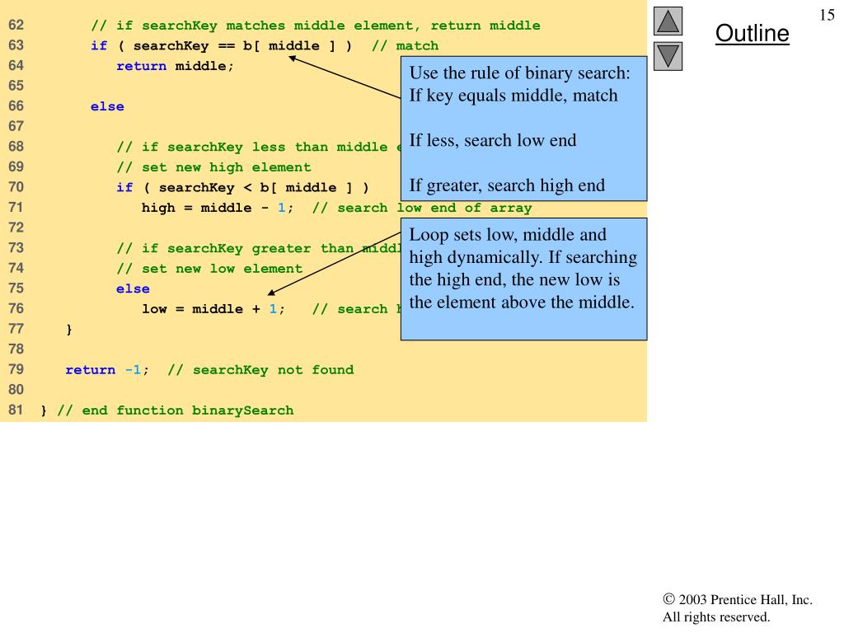Viewport: 844px width, 633px height.
Task: Click 'high = middle - 1;' statement
Action: (x=218, y=208)
